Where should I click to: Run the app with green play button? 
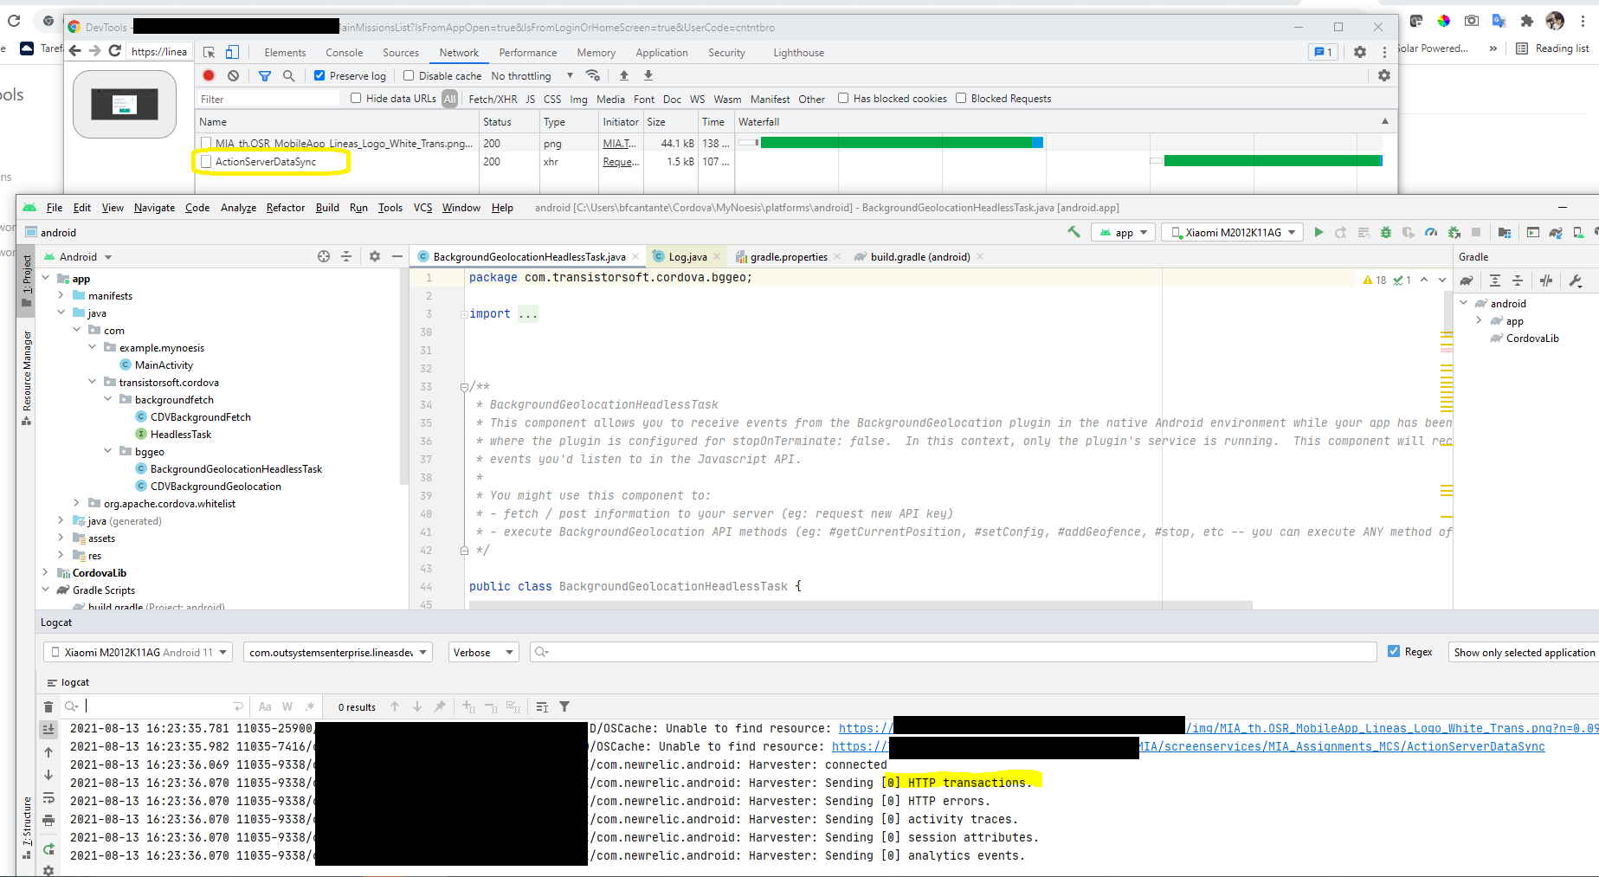[x=1319, y=232]
